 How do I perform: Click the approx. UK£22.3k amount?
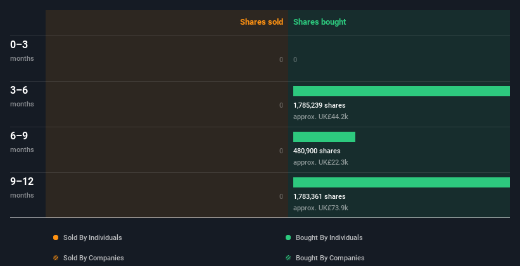(x=320, y=162)
